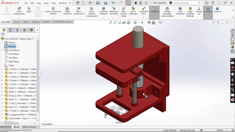Click the Home icon in title toolbar
Image resolution: width=235 pixels, height=132 pixels.
coord(77,3)
